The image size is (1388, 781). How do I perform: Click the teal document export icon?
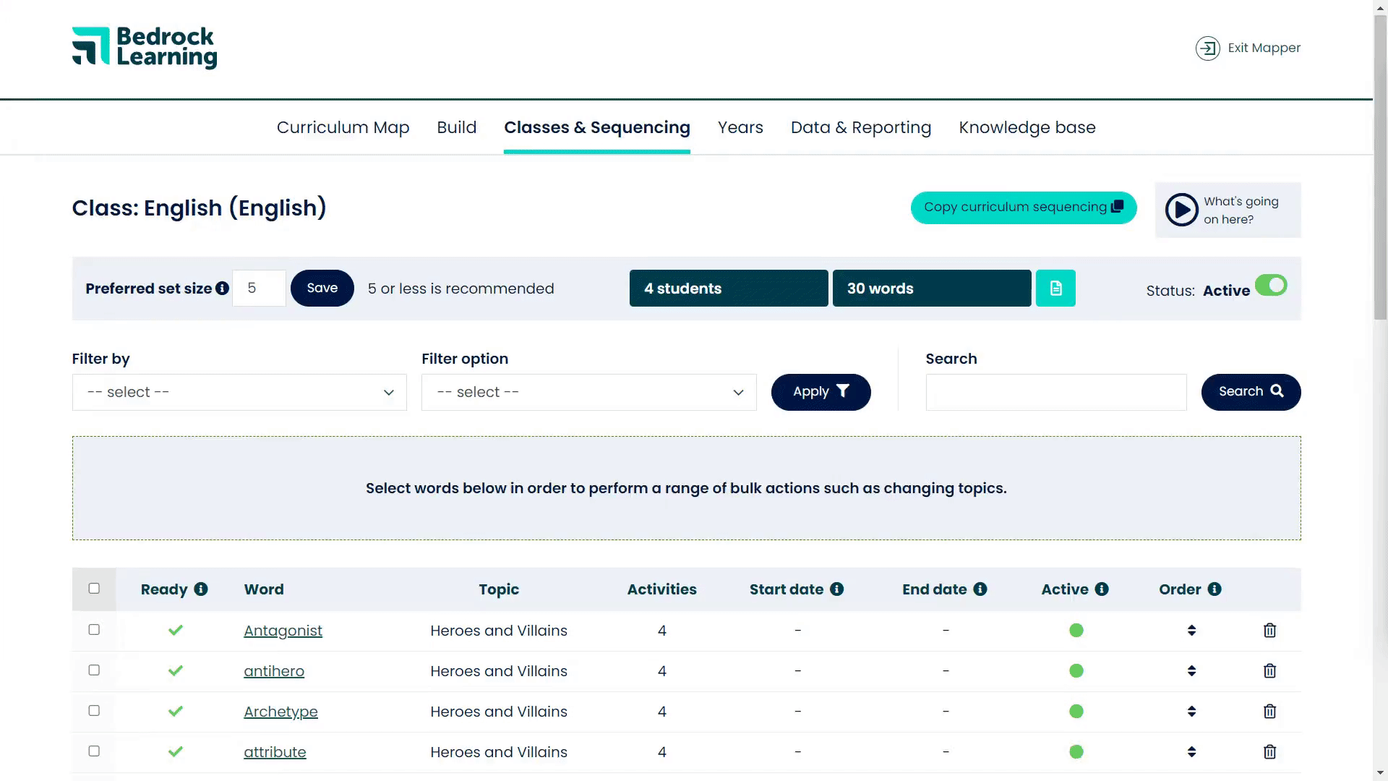1055,289
